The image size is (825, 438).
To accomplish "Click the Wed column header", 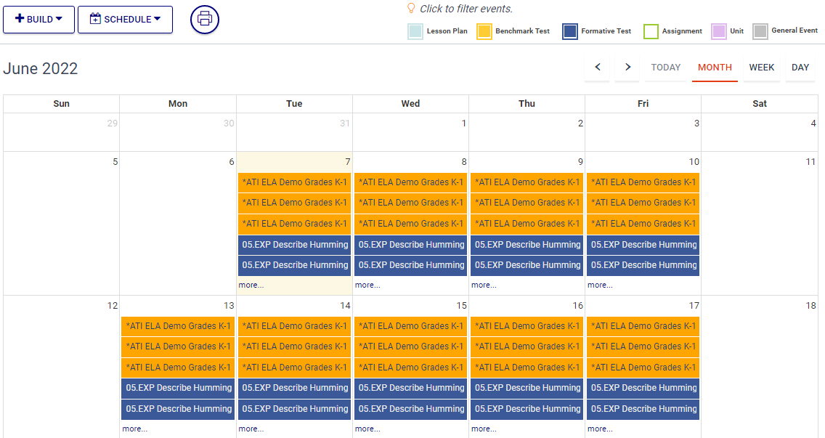I will (x=410, y=104).
